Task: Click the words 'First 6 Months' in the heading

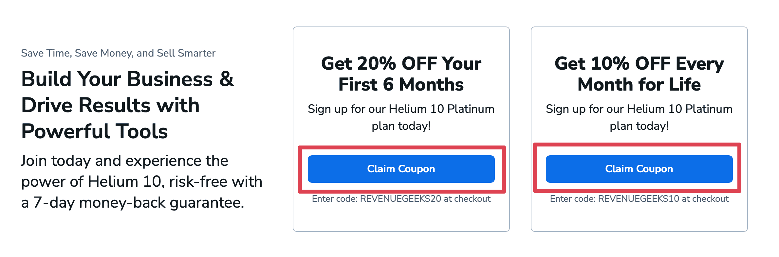Action: coord(401,85)
